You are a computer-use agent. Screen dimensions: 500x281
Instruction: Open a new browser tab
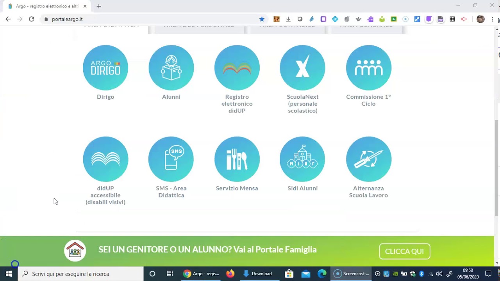99,6
